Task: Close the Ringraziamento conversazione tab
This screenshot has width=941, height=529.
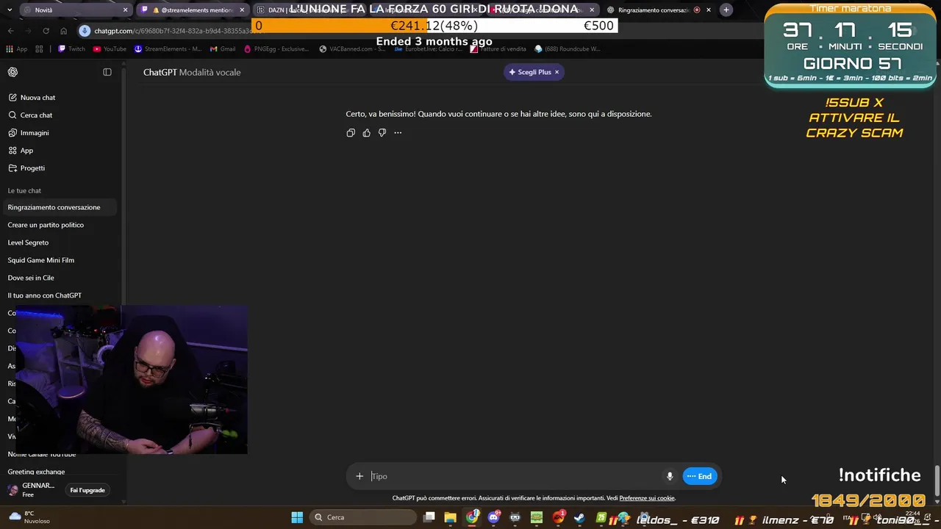Action: tap(709, 10)
